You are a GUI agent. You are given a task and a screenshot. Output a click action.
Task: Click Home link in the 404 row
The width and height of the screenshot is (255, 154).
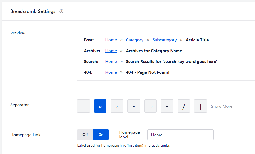(x=111, y=72)
